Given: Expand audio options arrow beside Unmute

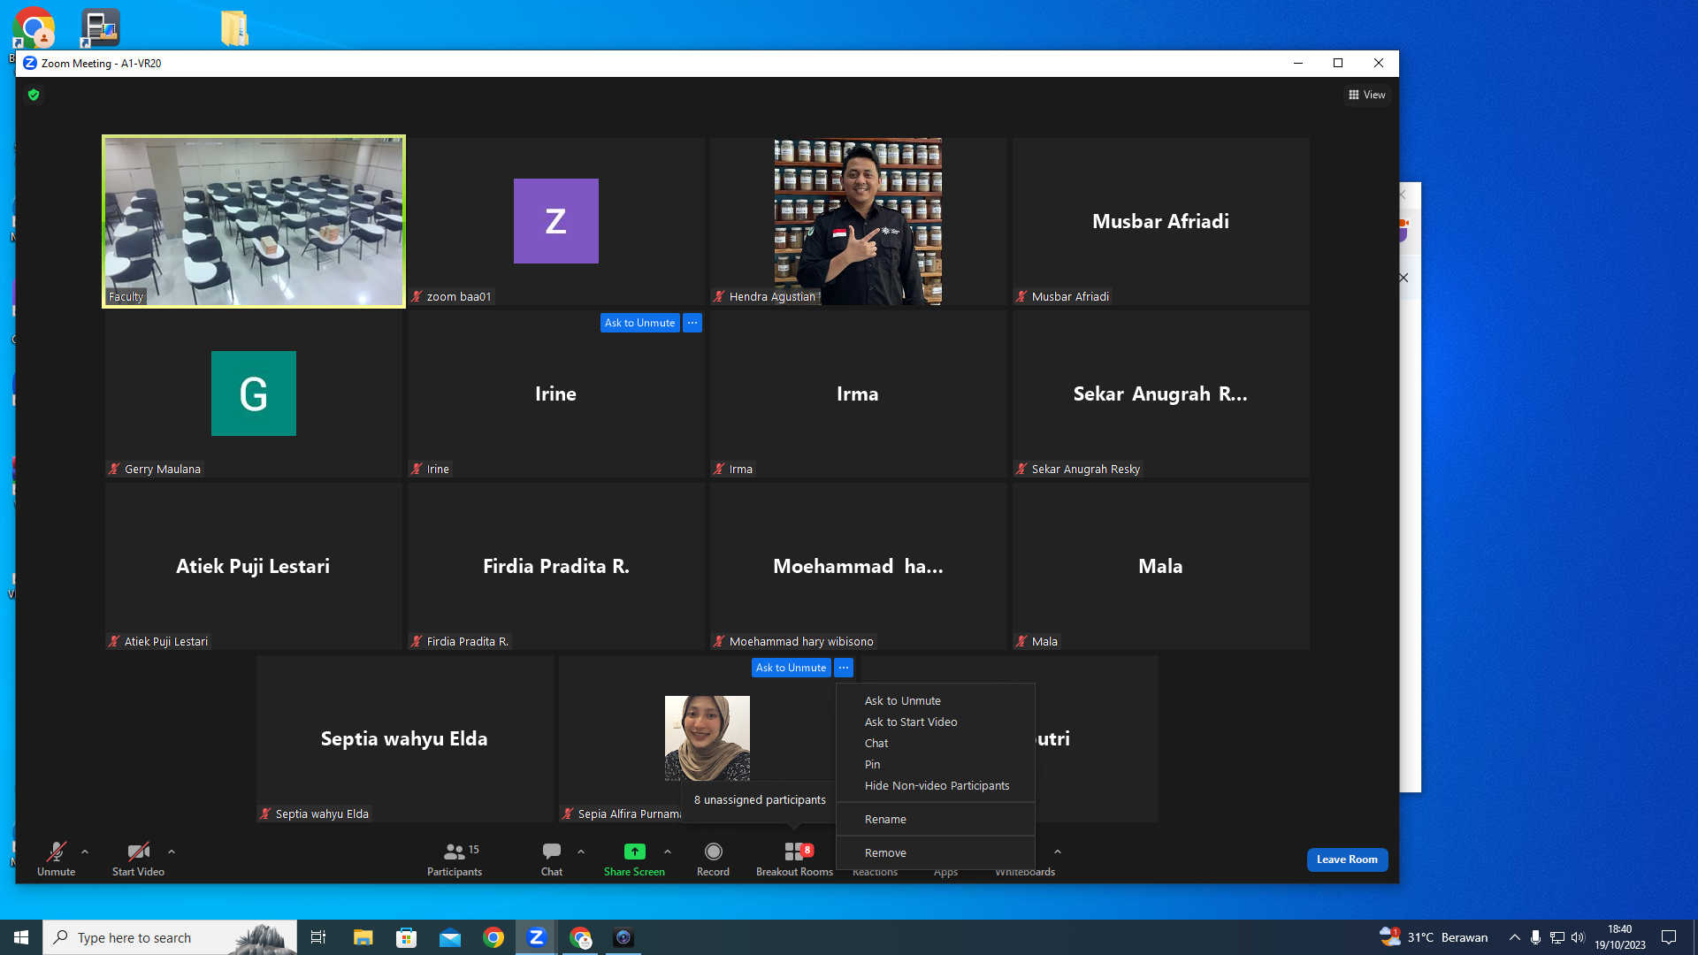Looking at the screenshot, I should pyautogui.click(x=85, y=852).
